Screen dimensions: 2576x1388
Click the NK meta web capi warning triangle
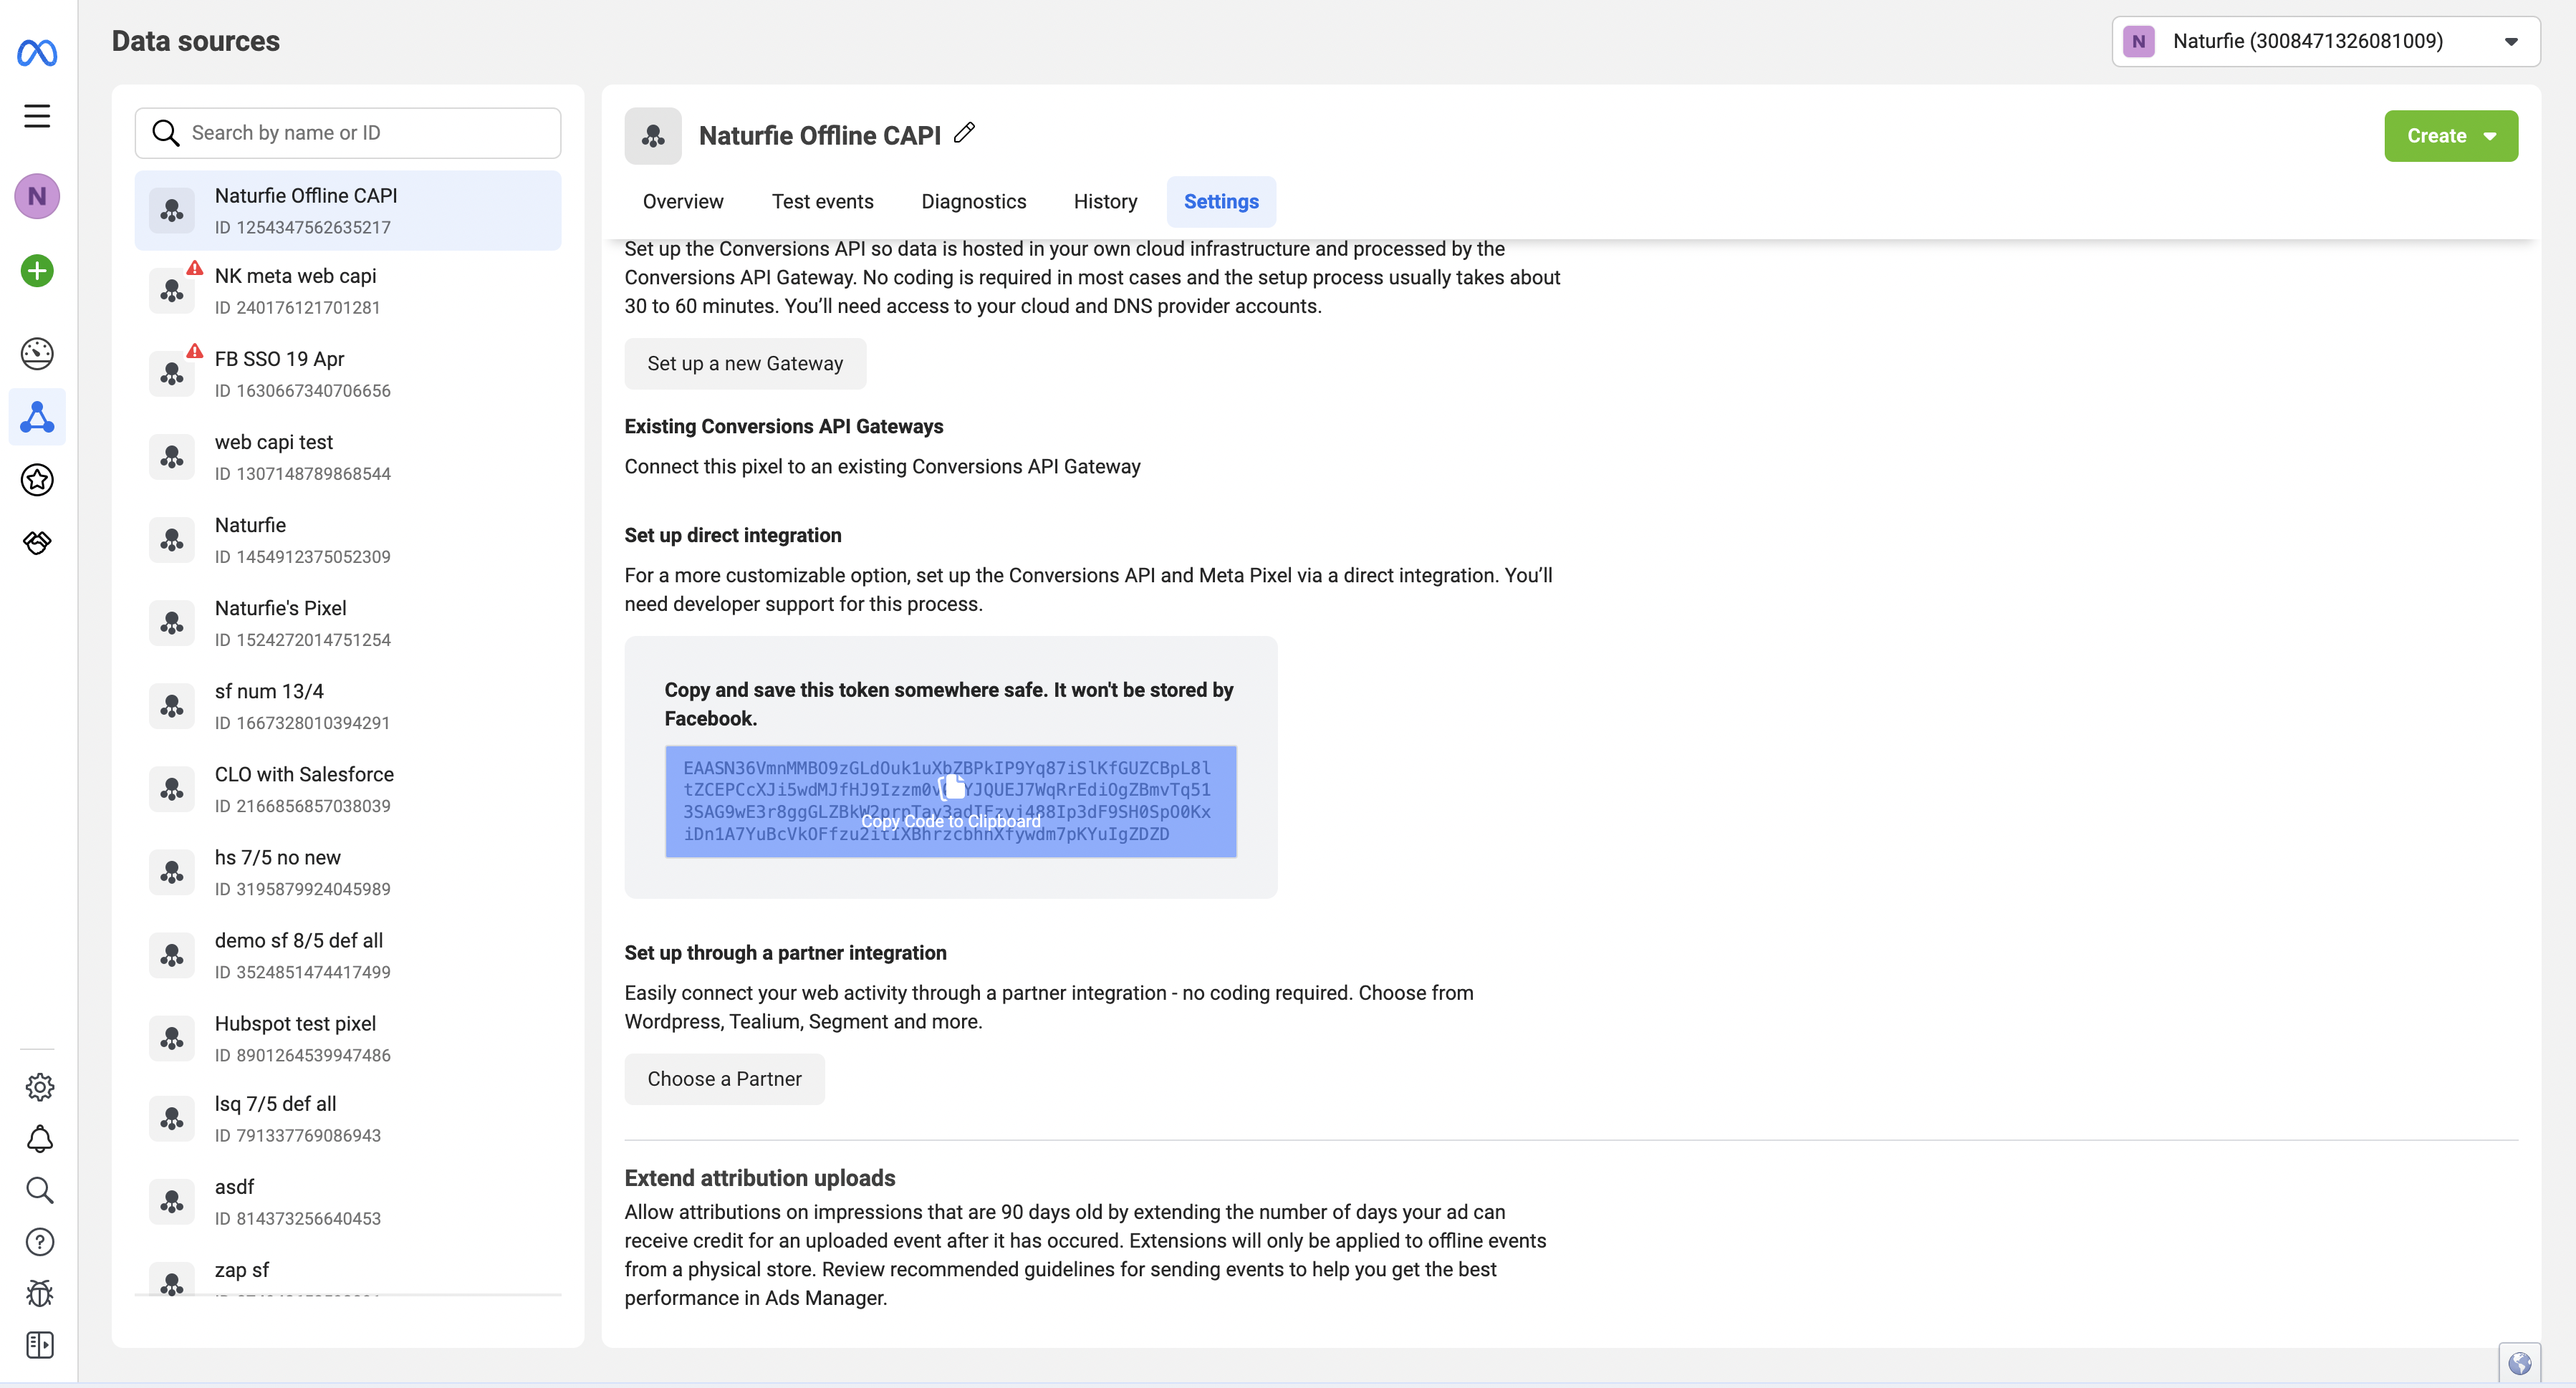(x=195, y=268)
